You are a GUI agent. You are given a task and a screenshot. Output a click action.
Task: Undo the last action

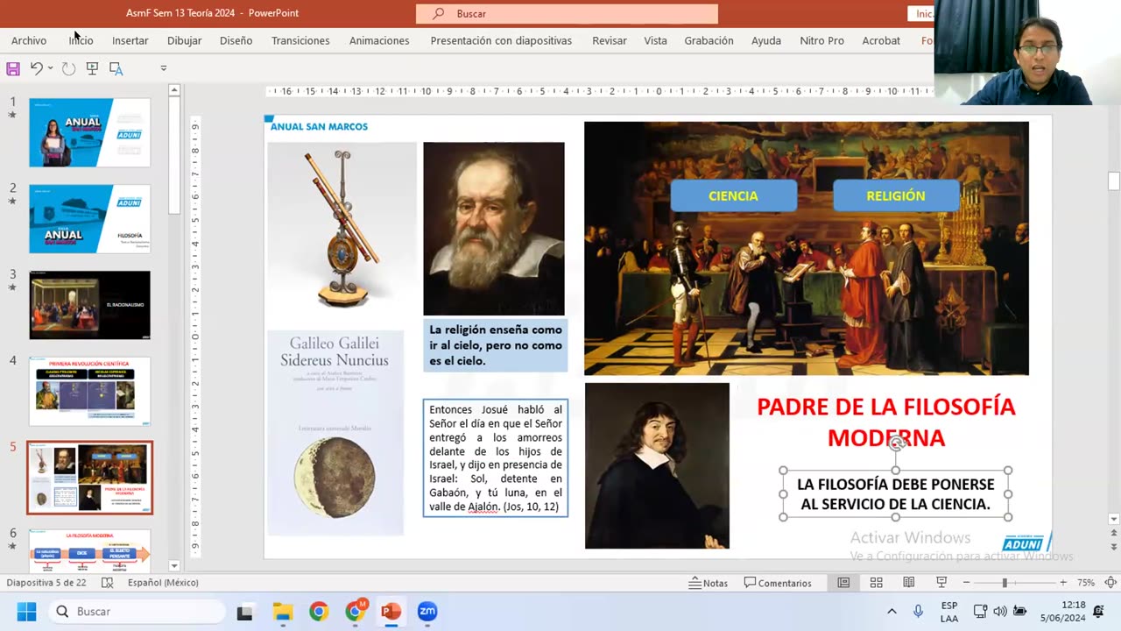click(36, 68)
